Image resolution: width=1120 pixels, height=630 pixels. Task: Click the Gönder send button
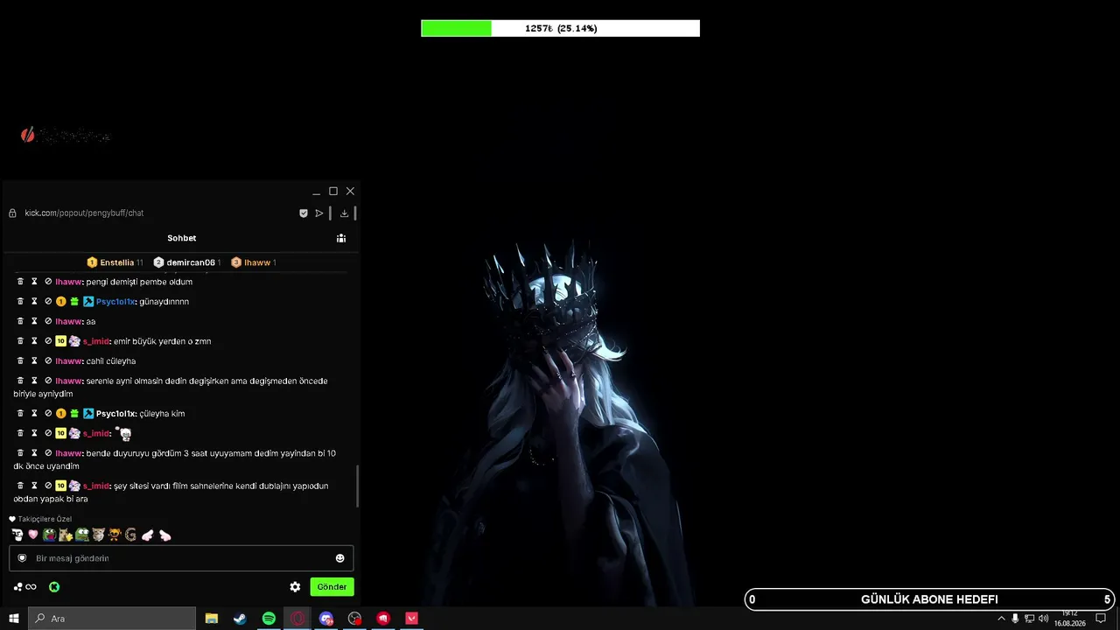click(332, 587)
